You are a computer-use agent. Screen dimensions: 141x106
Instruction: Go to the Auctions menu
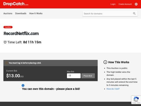[8, 14]
